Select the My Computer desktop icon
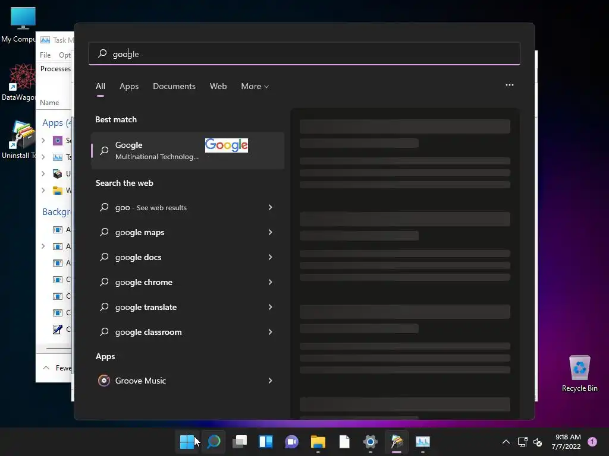 [x=18, y=24]
